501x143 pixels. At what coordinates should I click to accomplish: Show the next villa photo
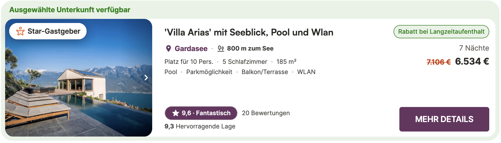click(x=146, y=78)
